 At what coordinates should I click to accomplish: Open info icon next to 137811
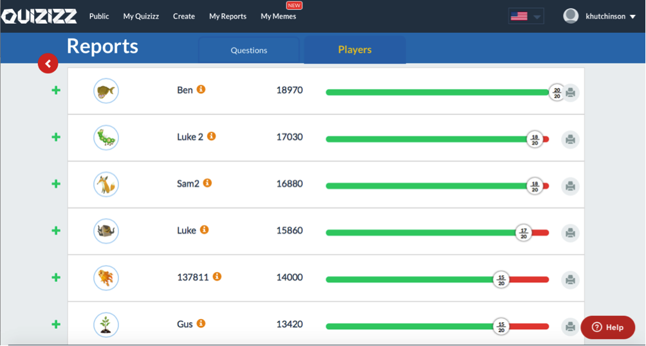tap(217, 277)
